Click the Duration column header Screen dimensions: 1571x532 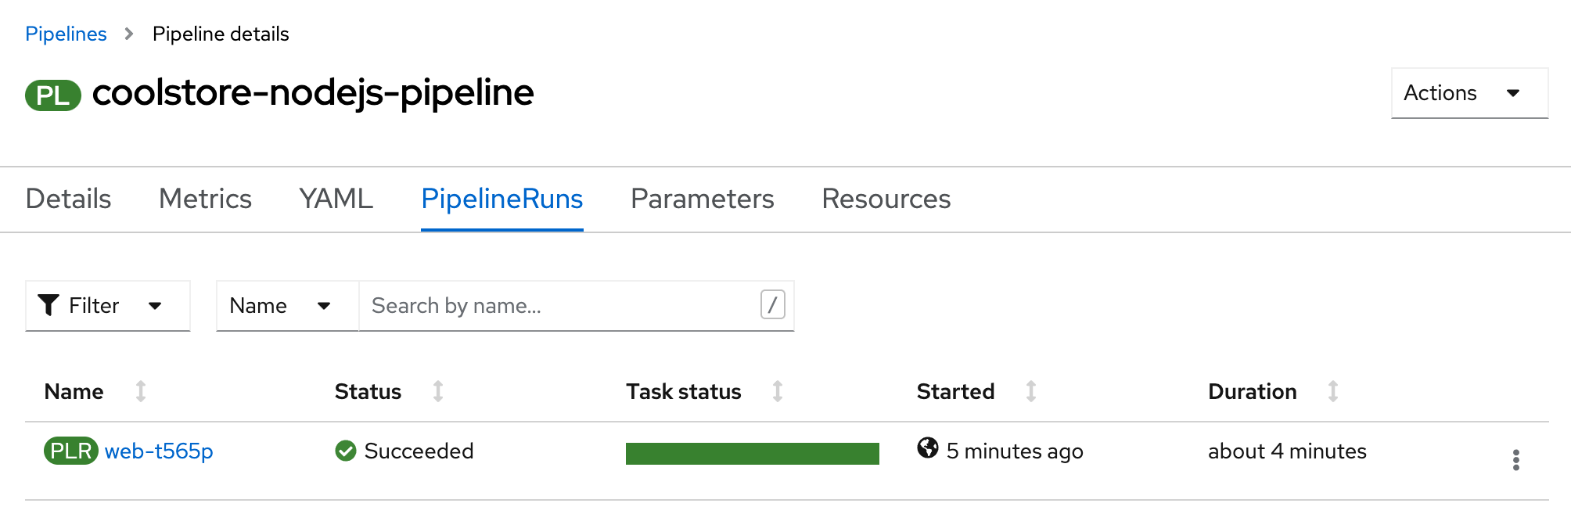(x=1253, y=391)
